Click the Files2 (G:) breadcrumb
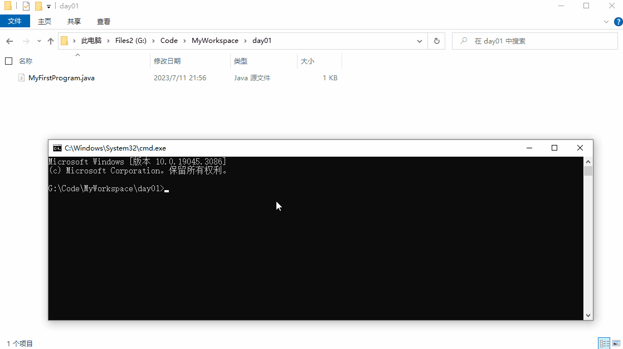The image size is (623, 349). 131,41
